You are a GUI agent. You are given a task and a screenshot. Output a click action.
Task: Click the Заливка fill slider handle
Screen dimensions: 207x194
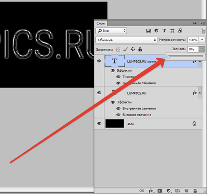pos(168,57)
